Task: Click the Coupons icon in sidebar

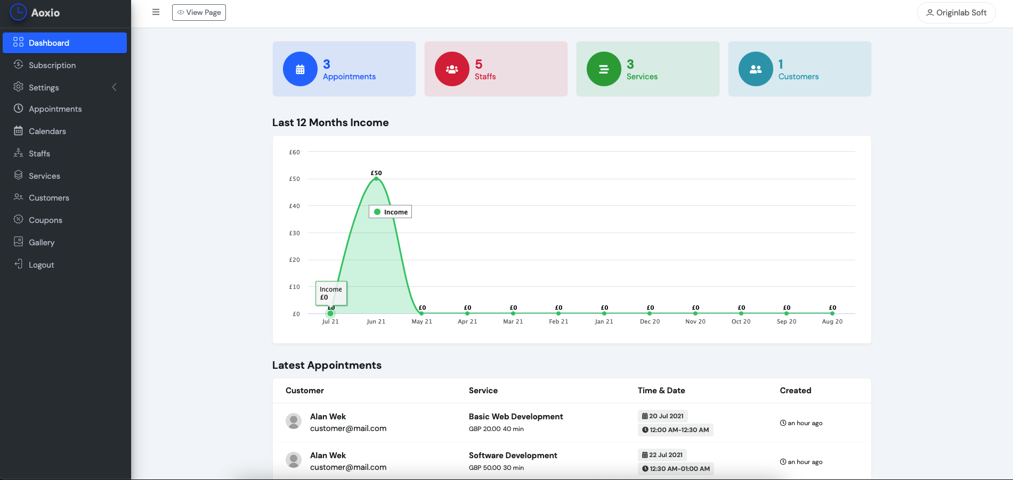Action: 19,220
